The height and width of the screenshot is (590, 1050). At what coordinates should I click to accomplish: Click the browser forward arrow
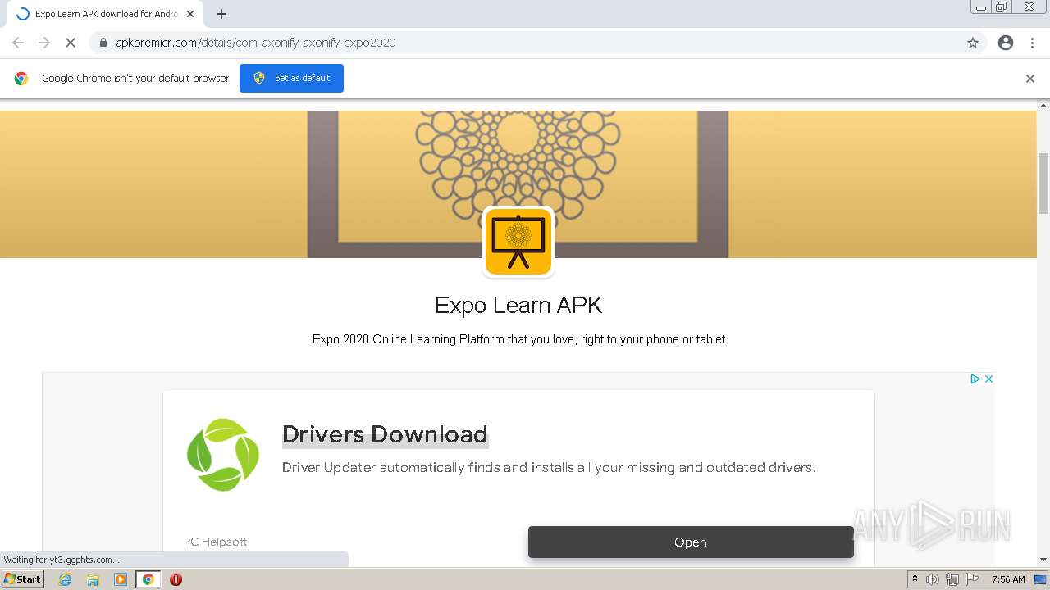pos(44,43)
